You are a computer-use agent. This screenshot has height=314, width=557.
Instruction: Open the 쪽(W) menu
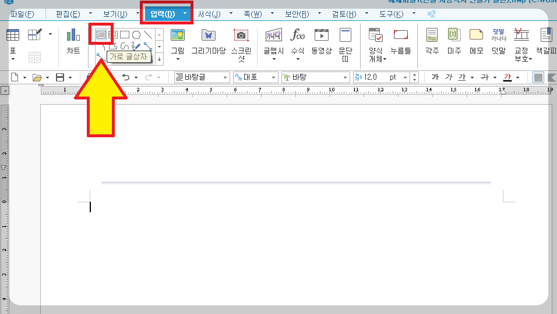[x=252, y=14]
